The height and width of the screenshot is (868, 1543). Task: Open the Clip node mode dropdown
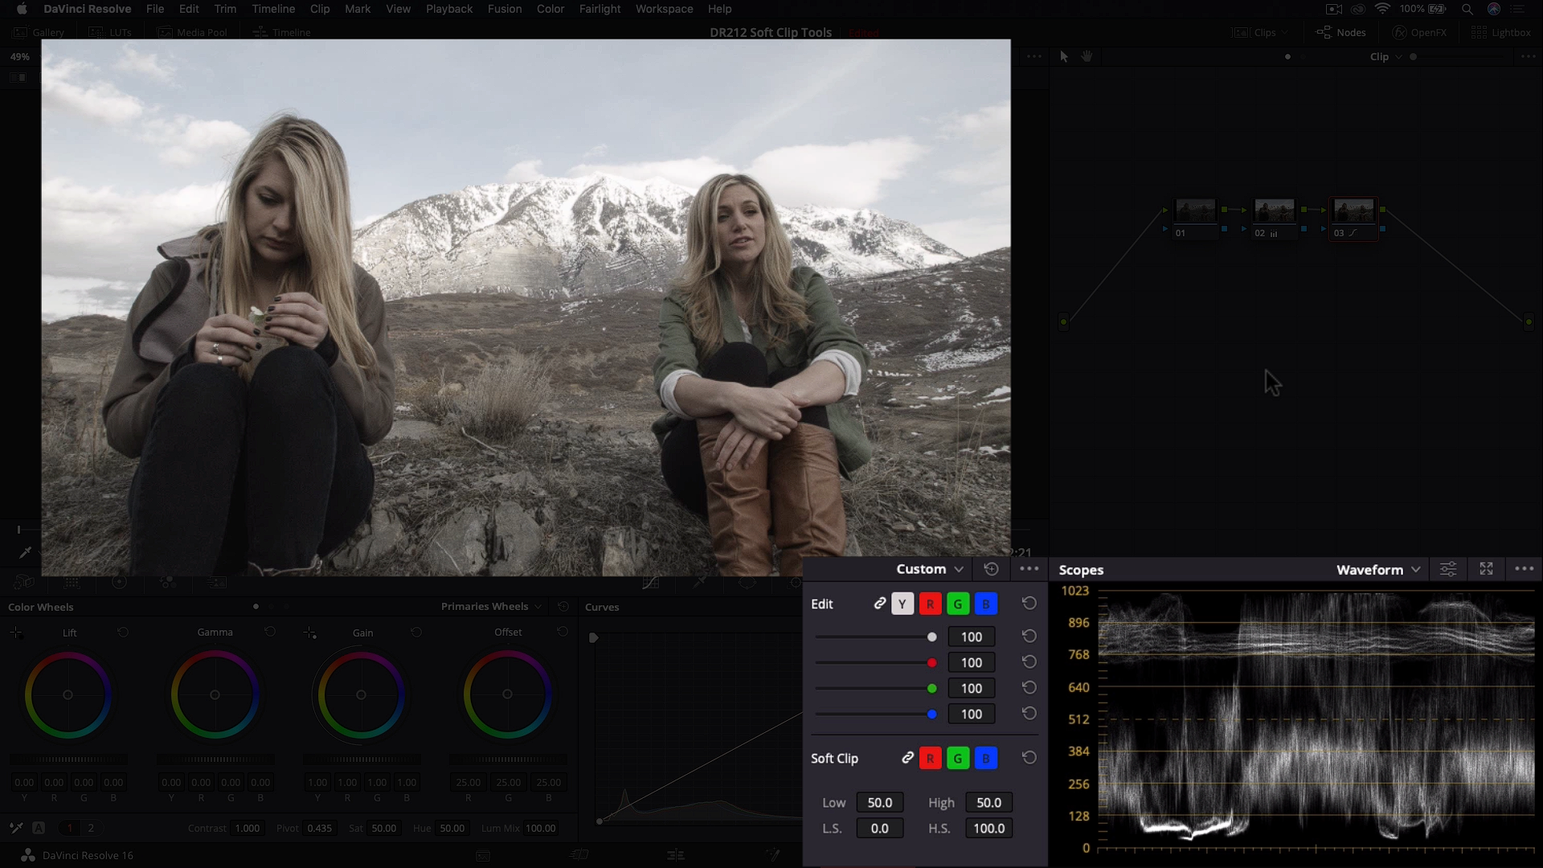point(1385,56)
